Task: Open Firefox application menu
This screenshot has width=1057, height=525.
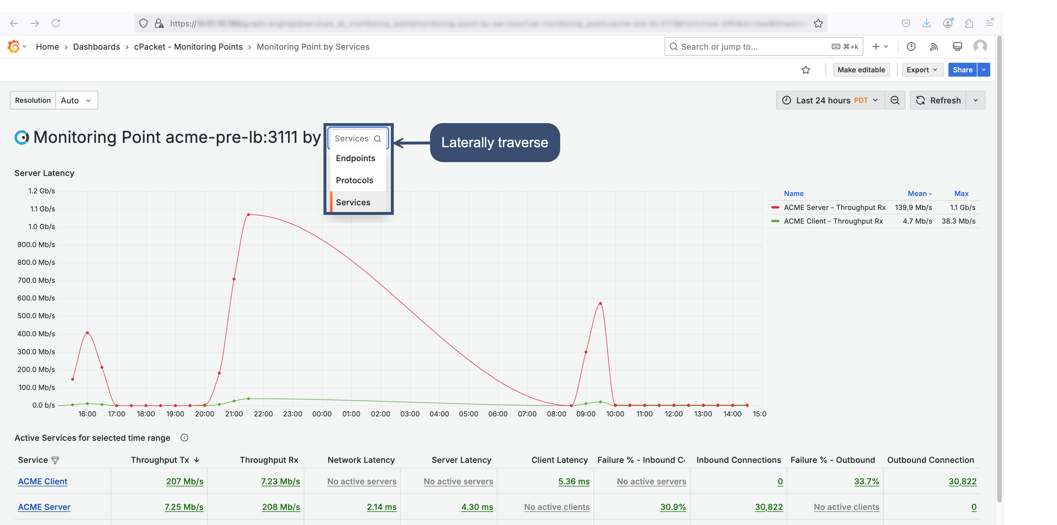Action: (990, 24)
